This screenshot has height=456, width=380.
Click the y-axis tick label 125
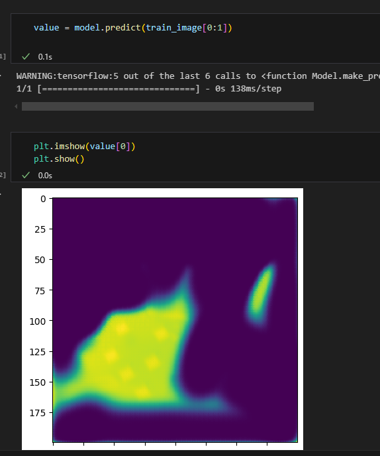(x=38, y=352)
